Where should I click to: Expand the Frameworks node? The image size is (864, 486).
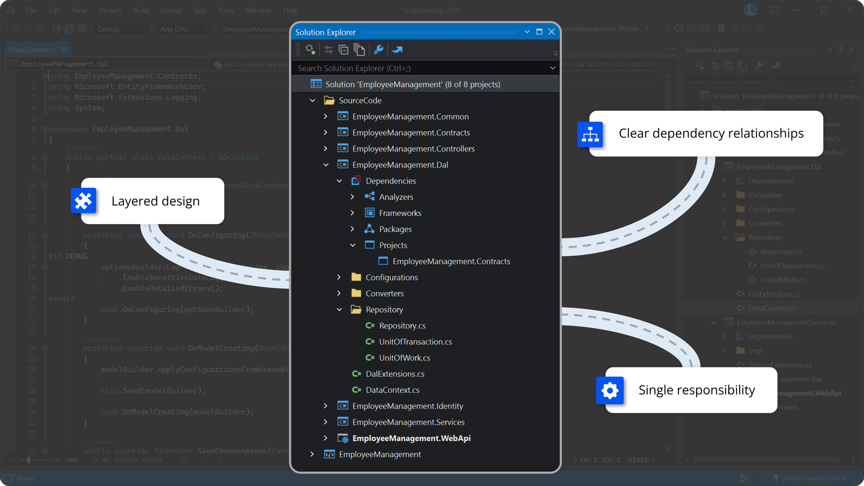click(x=353, y=213)
